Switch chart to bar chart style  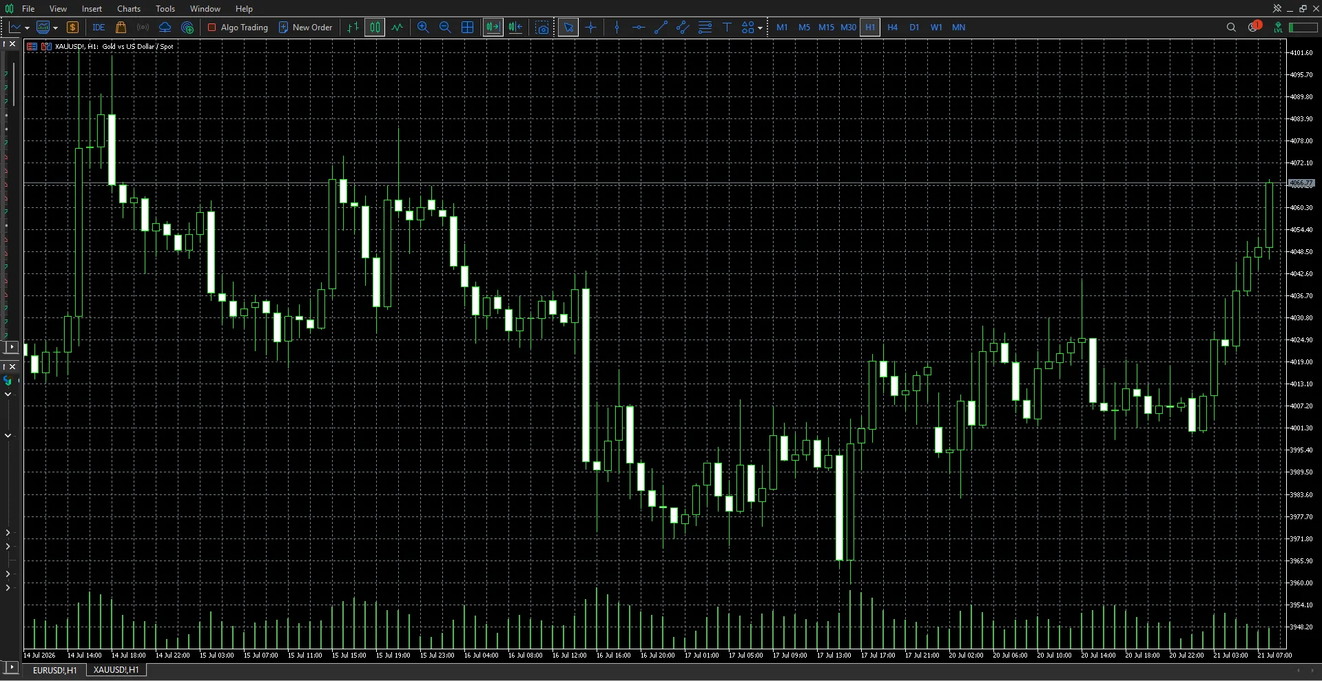tap(353, 28)
